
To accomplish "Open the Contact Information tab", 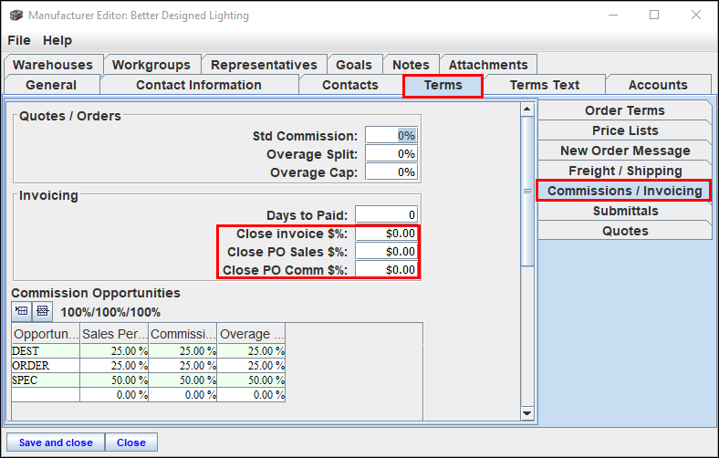I will coord(199,85).
